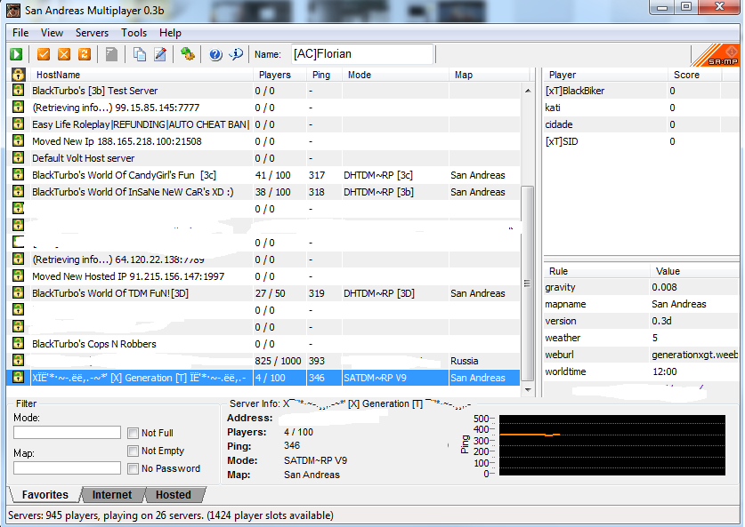Sort list by the Players column header
The width and height of the screenshot is (745, 527).
[274, 75]
